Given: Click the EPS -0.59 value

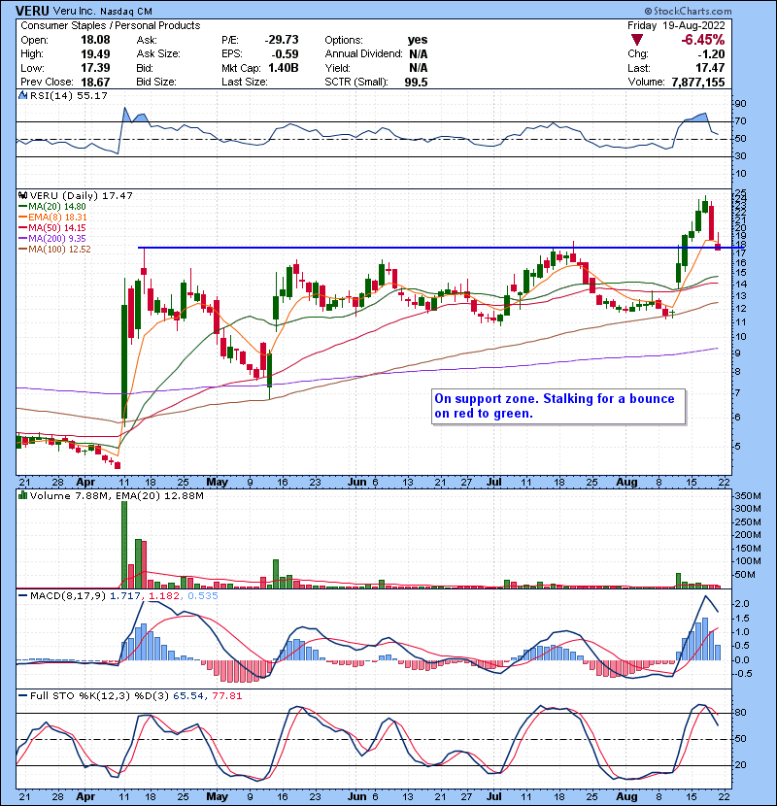Looking at the screenshot, I should tap(286, 53).
